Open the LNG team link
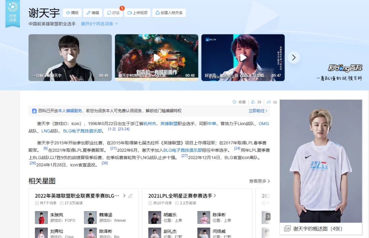The height and width of the screenshot is (238, 369). (46, 131)
